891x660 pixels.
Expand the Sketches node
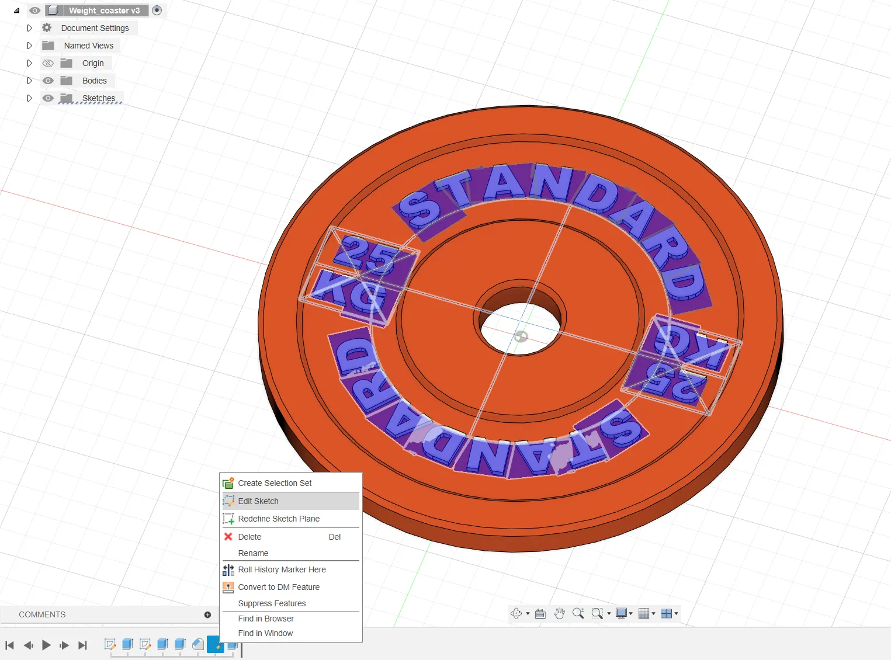click(x=29, y=98)
